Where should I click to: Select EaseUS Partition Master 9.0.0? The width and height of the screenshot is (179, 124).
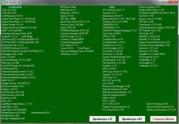(x=117, y=57)
